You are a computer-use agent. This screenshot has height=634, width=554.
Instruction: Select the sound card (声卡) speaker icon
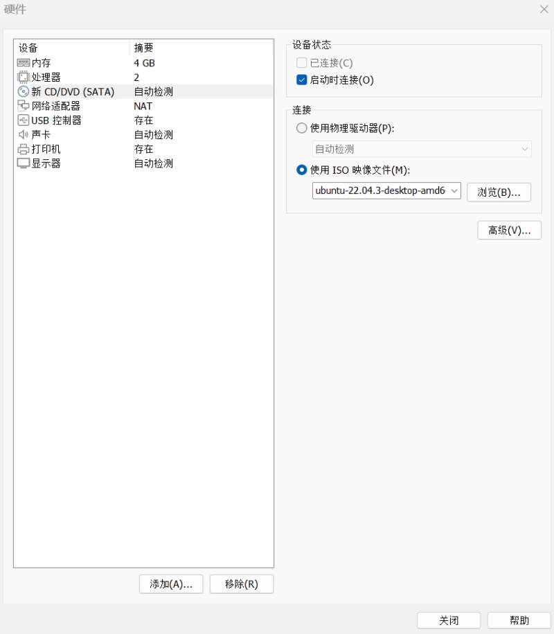[x=23, y=134]
